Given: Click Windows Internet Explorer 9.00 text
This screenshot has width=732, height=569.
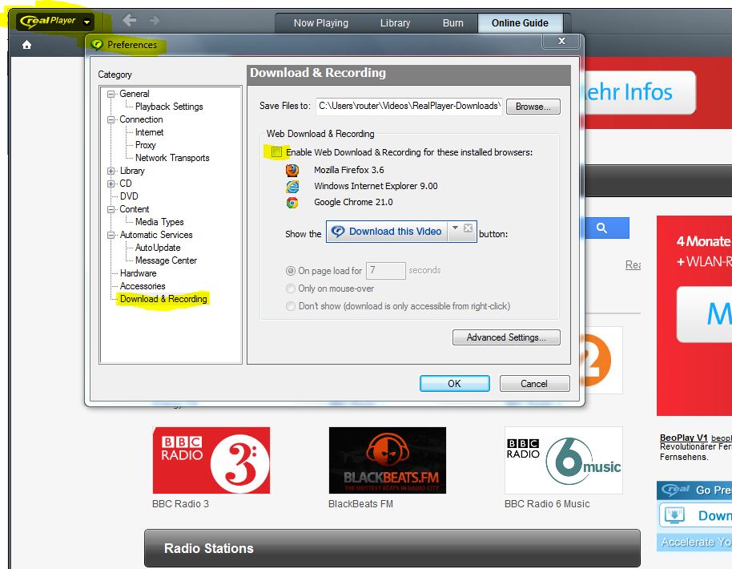Looking at the screenshot, I should point(376,186).
